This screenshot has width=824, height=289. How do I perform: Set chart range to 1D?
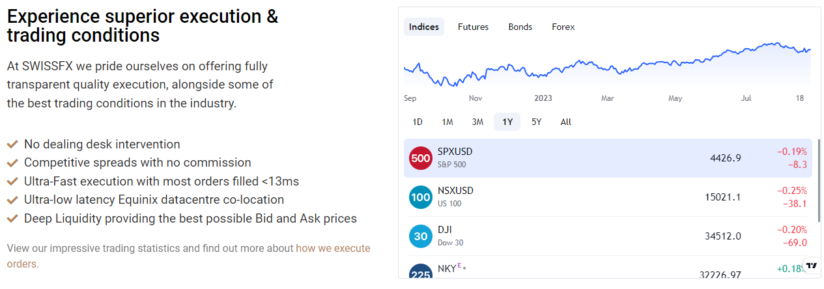(418, 122)
